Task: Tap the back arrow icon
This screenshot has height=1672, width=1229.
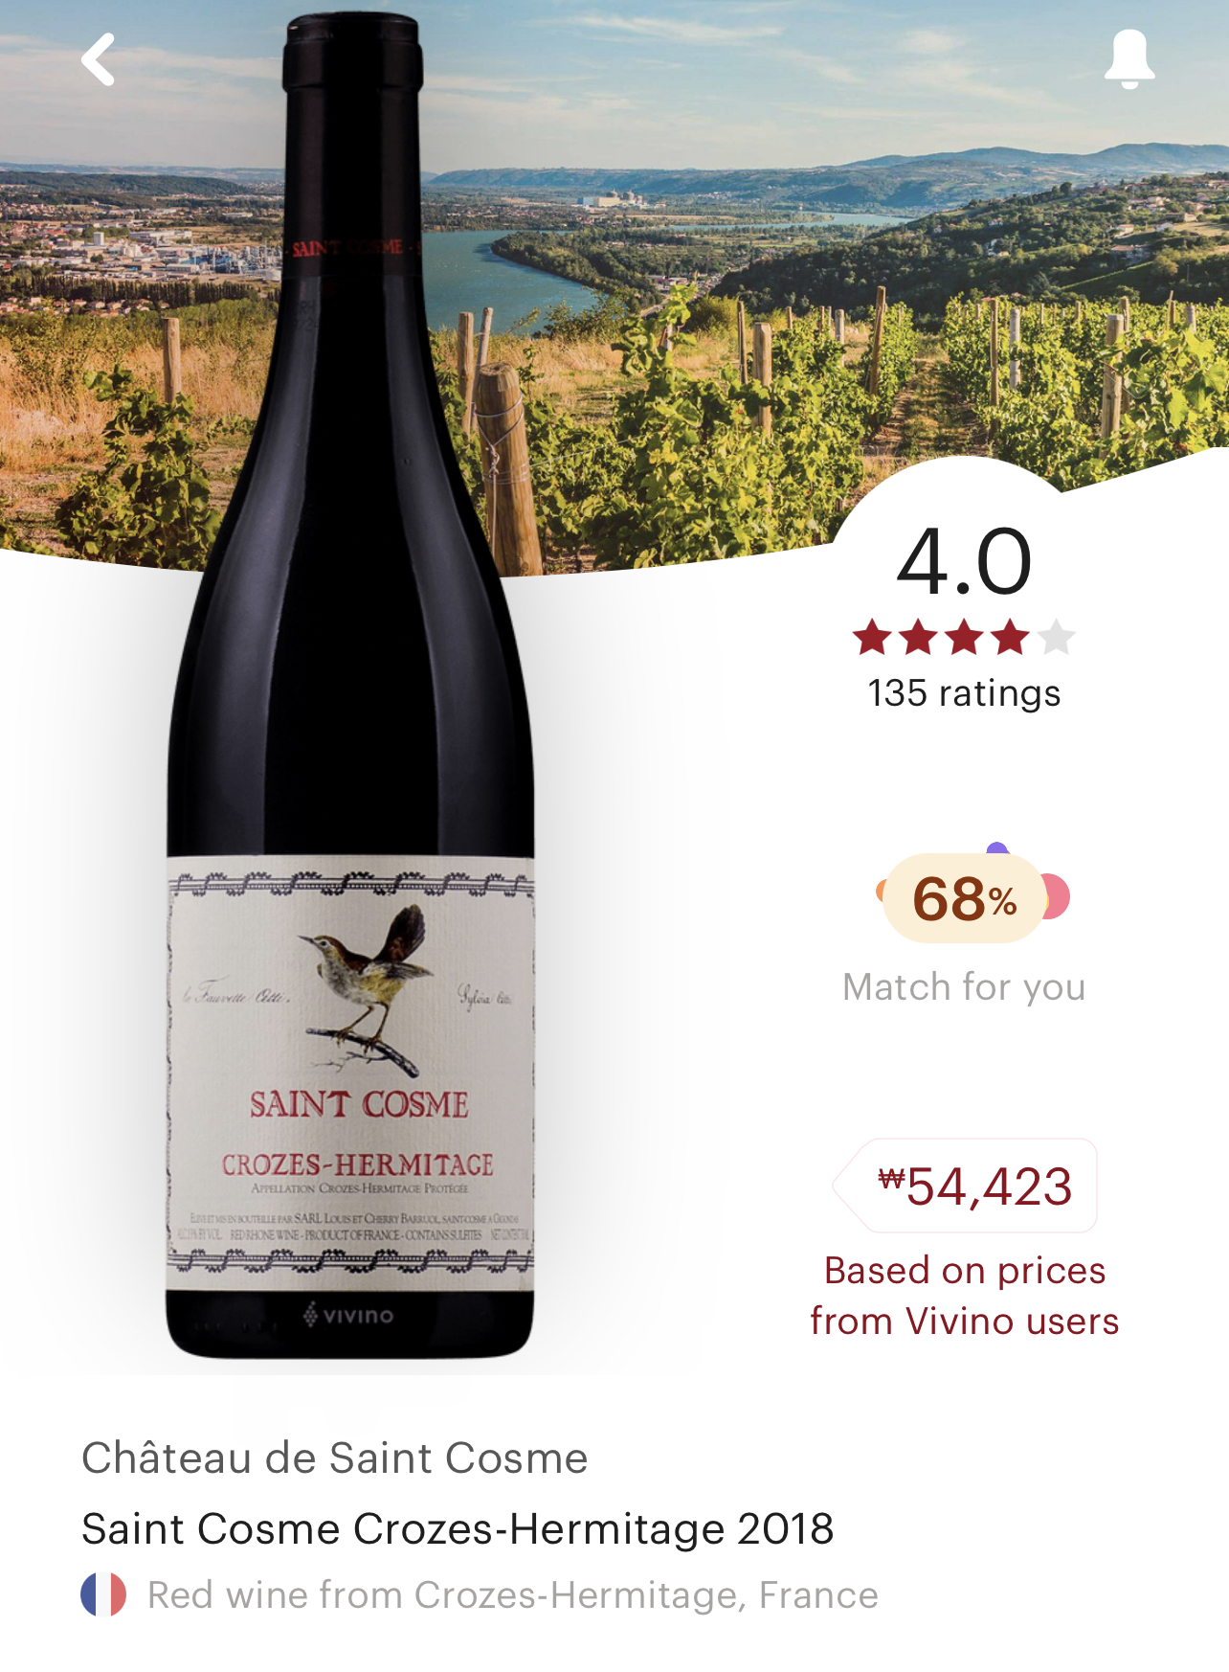Action: coord(99,59)
